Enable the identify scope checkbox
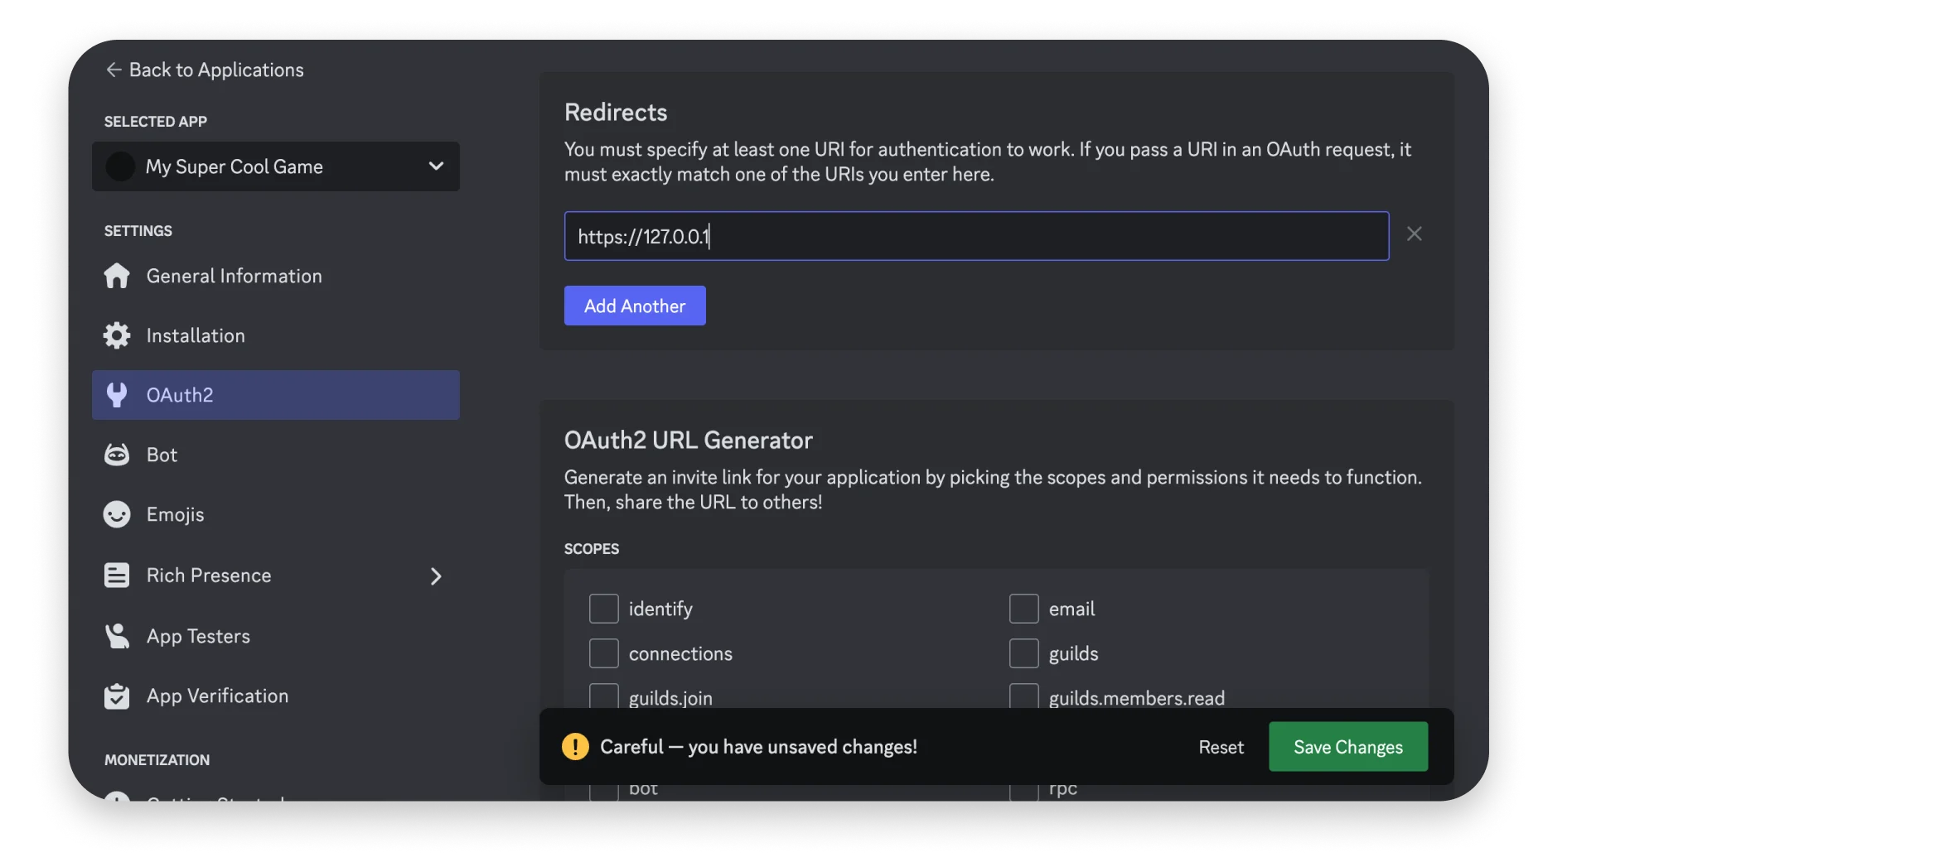 click(x=604, y=609)
